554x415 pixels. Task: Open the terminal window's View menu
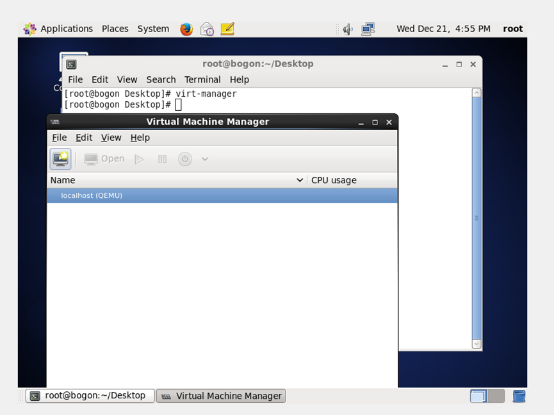tap(127, 79)
